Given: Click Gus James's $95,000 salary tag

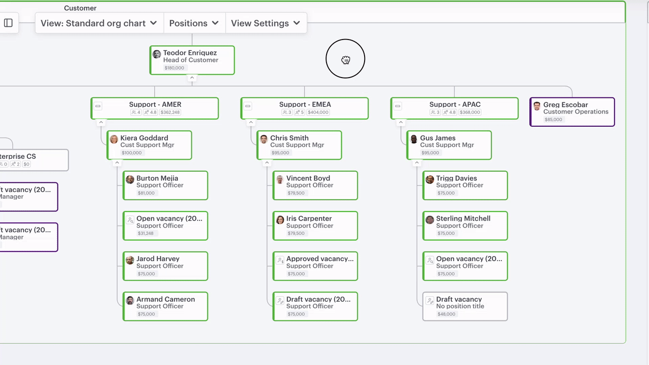Looking at the screenshot, I should [x=430, y=153].
